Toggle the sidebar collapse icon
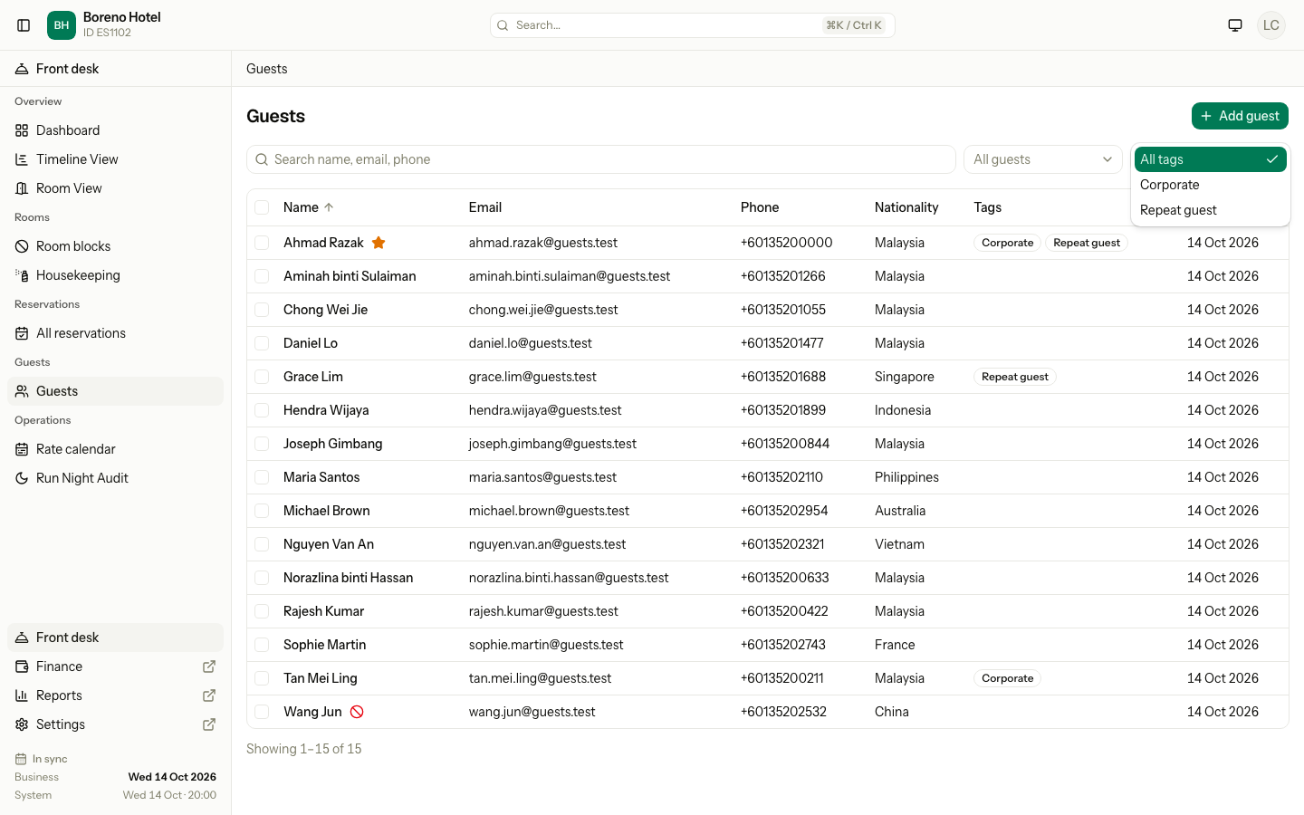The width and height of the screenshot is (1304, 815). pyautogui.click(x=24, y=25)
